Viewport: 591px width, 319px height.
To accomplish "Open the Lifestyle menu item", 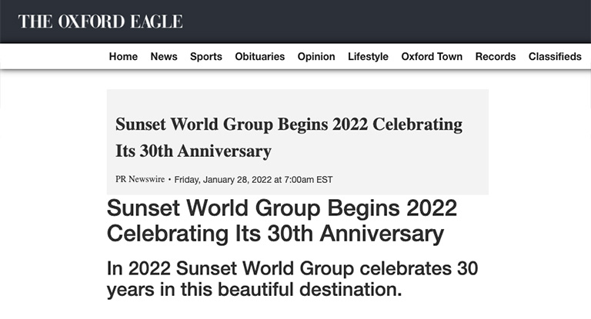I will (x=368, y=56).
